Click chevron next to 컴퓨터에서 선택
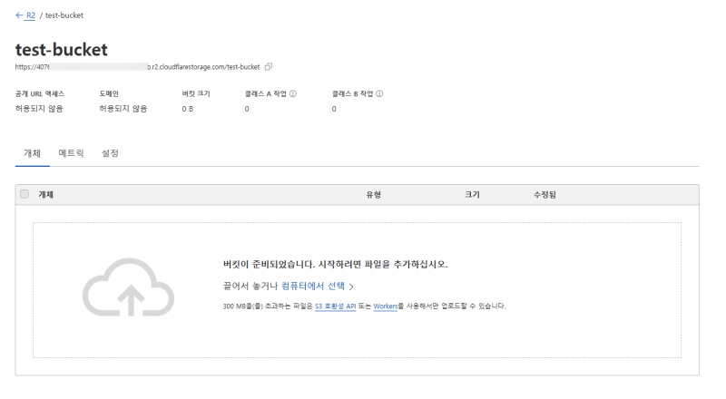Image resolution: width=726 pixels, height=399 pixels. pyautogui.click(x=351, y=287)
